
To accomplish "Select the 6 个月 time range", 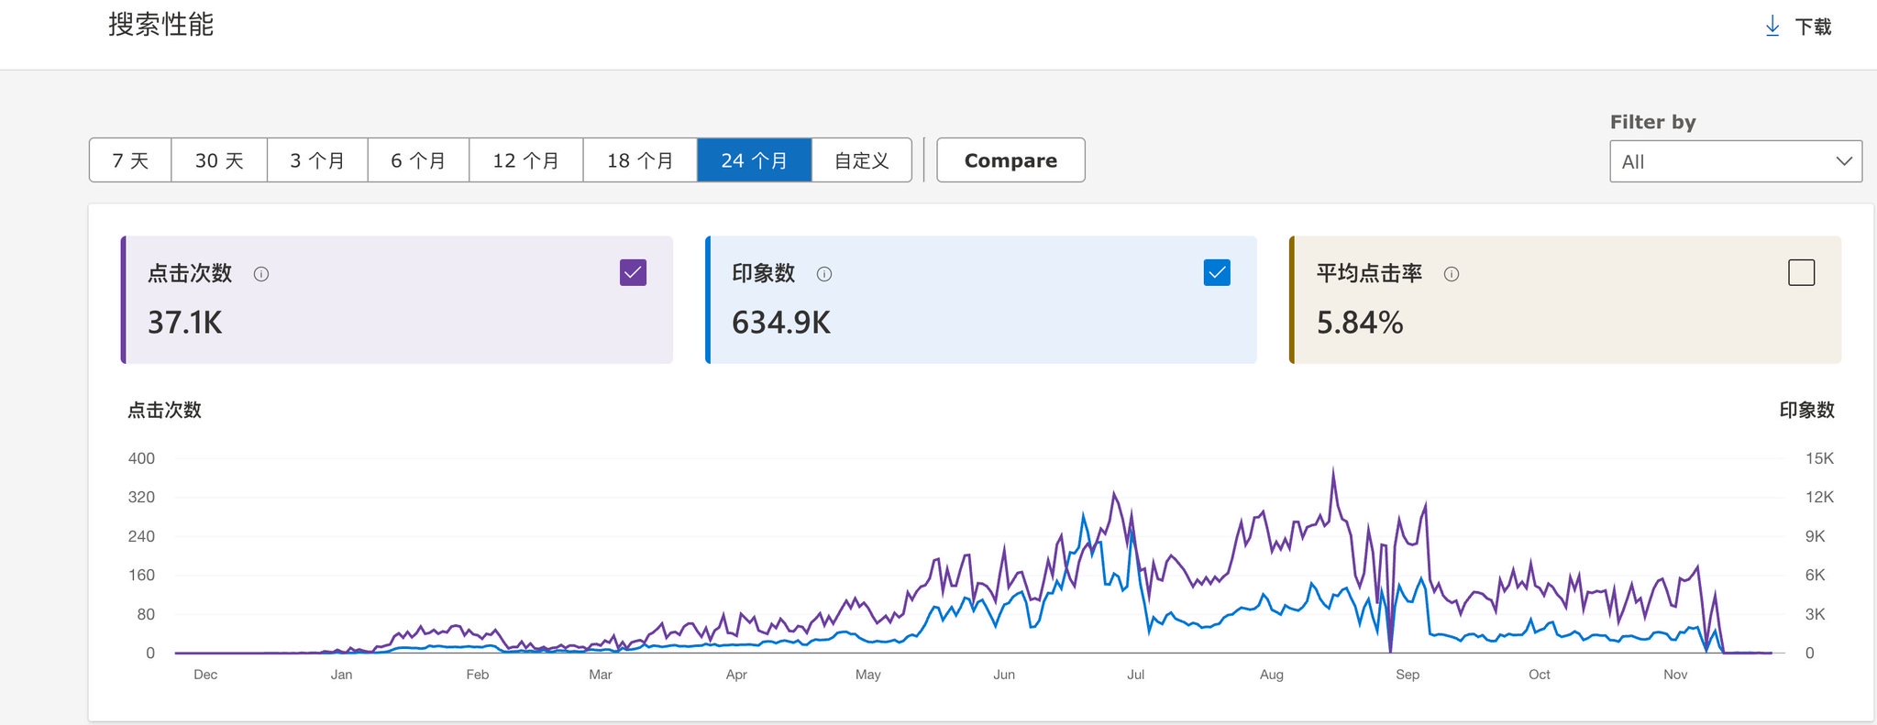I will click(x=418, y=160).
